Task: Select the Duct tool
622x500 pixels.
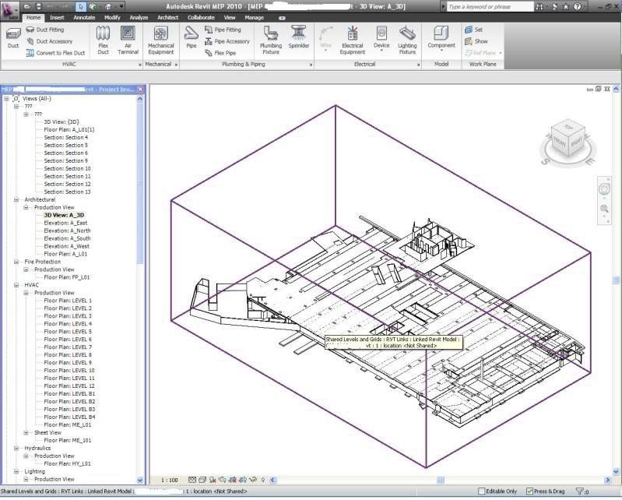Action: tap(13, 37)
